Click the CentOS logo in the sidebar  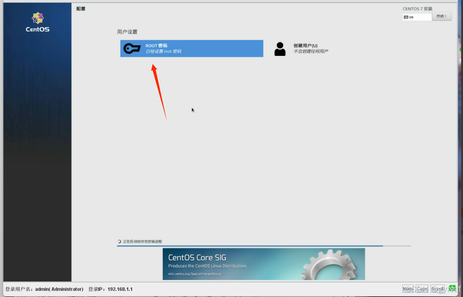(38, 18)
